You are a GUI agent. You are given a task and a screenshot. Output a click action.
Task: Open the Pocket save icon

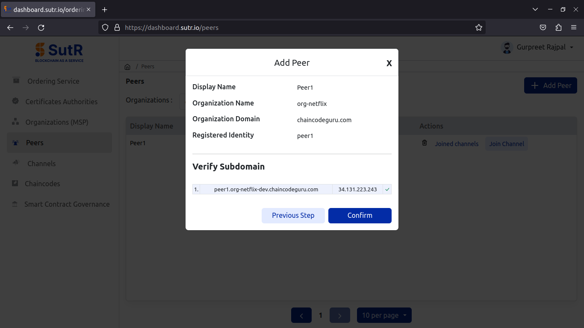[x=543, y=28]
